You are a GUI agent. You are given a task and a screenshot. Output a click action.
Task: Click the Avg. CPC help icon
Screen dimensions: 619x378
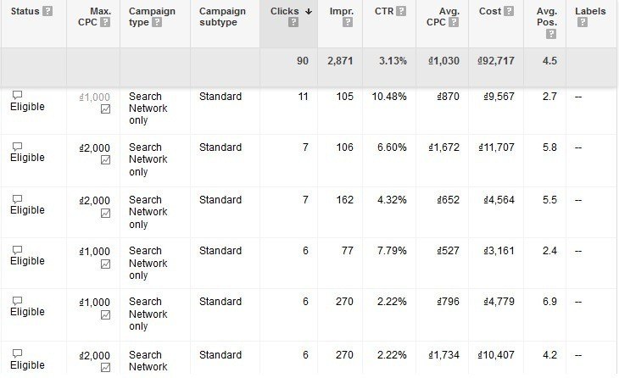click(x=454, y=22)
